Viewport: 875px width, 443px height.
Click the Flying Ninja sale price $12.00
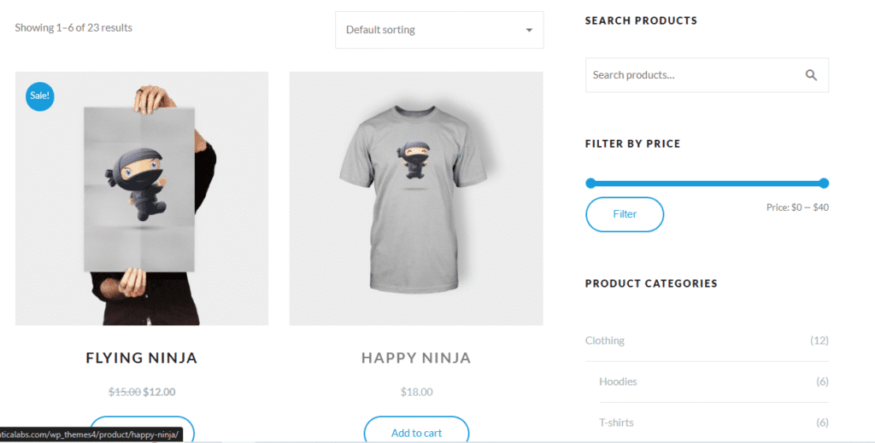pos(159,393)
